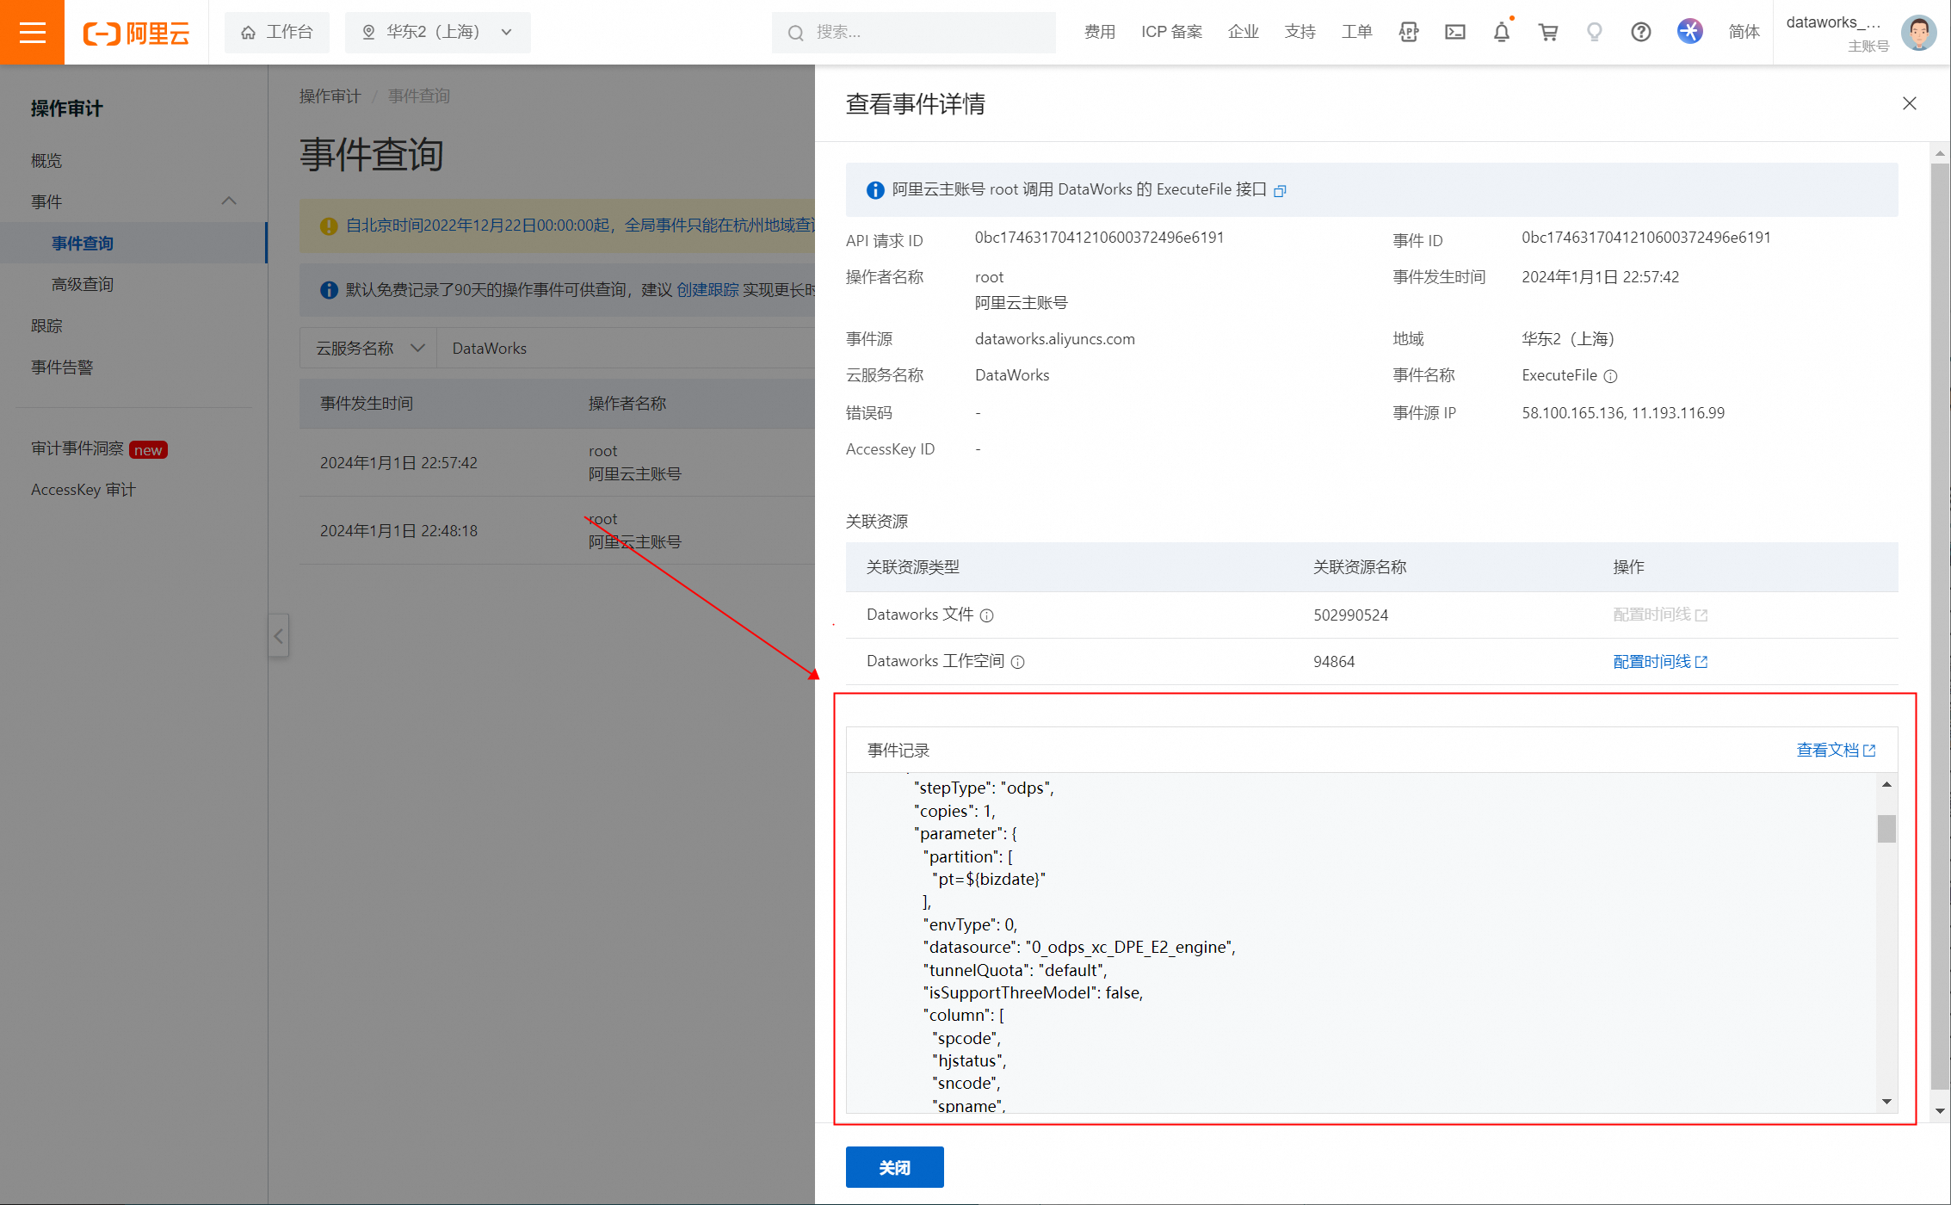Open the hamburger navigation menu
The height and width of the screenshot is (1205, 1951).
(32, 33)
